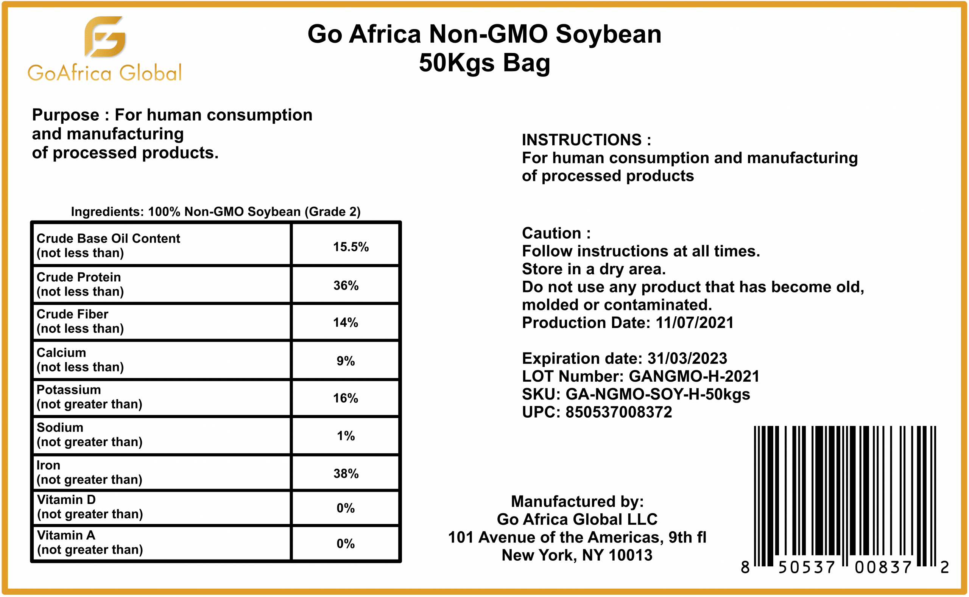Click the SKU code line
This screenshot has height=597, width=969.
coord(636,394)
